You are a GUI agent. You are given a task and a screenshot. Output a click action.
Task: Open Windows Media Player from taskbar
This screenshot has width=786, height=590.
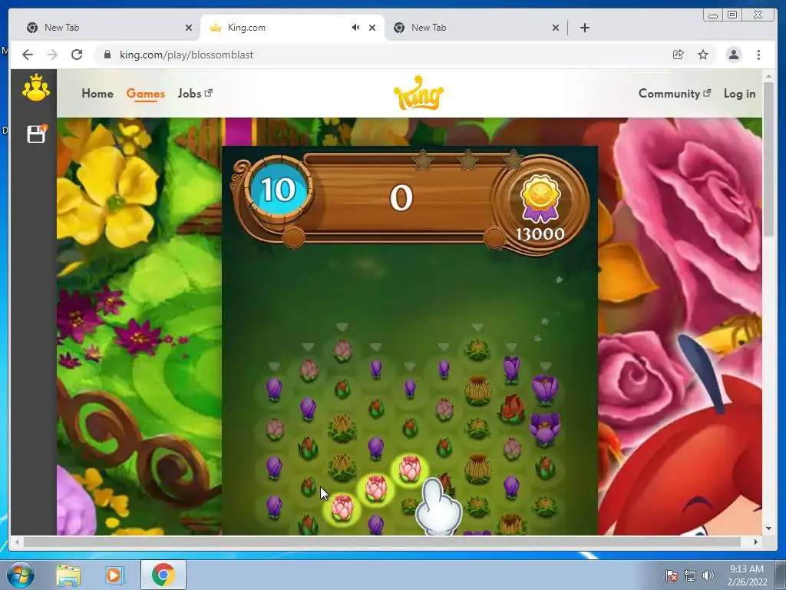pos(114,575)
